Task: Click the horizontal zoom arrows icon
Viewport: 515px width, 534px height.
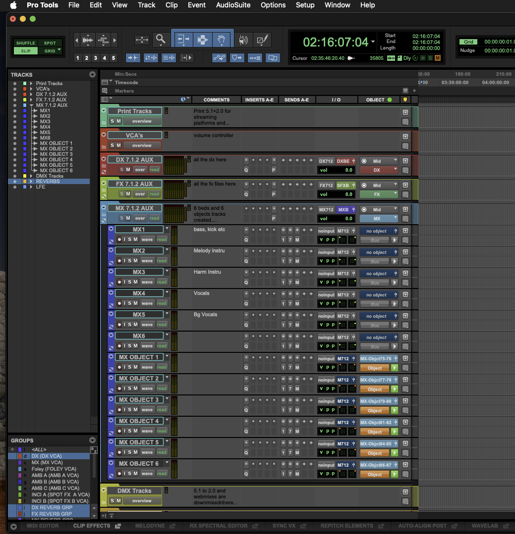Action: (142, 40)
